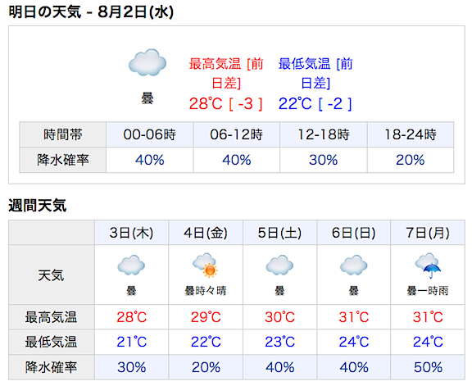
Task: Click tomorrow's high temperature 28℃ [-3]
Action: (226, 104)
